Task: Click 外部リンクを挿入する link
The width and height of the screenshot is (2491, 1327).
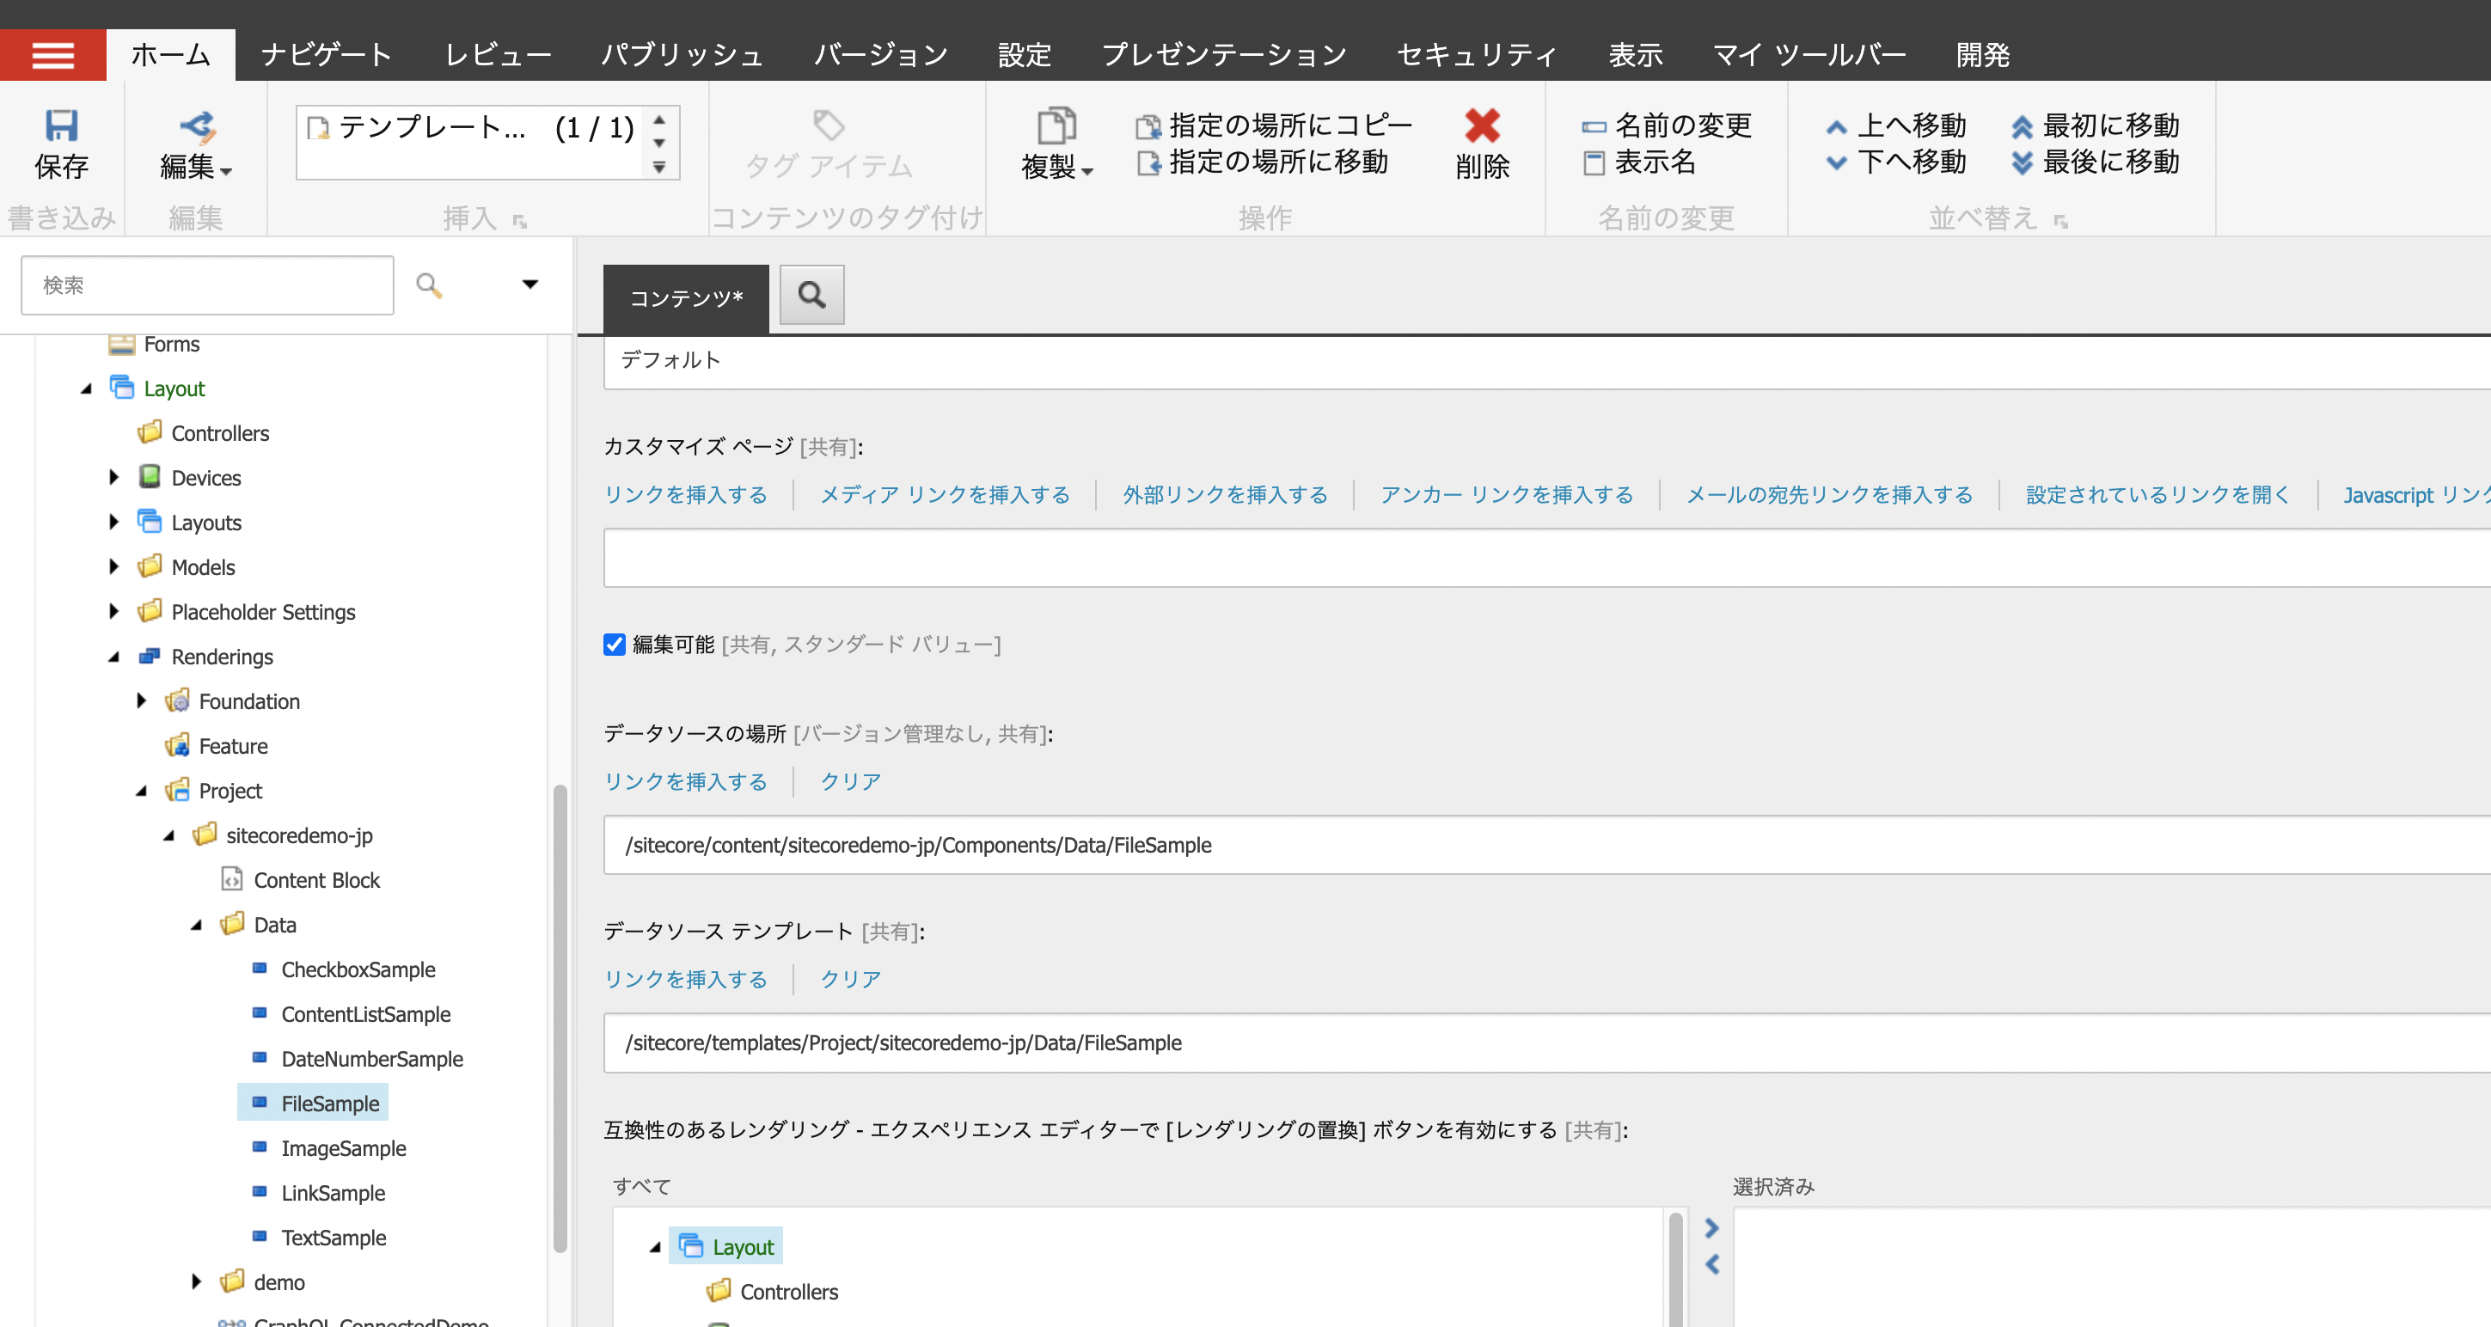Action: 1225,495
